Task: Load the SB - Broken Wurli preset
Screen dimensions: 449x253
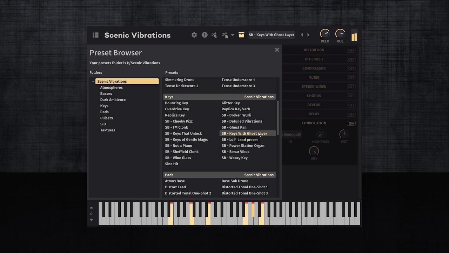Action: [236, 115]
